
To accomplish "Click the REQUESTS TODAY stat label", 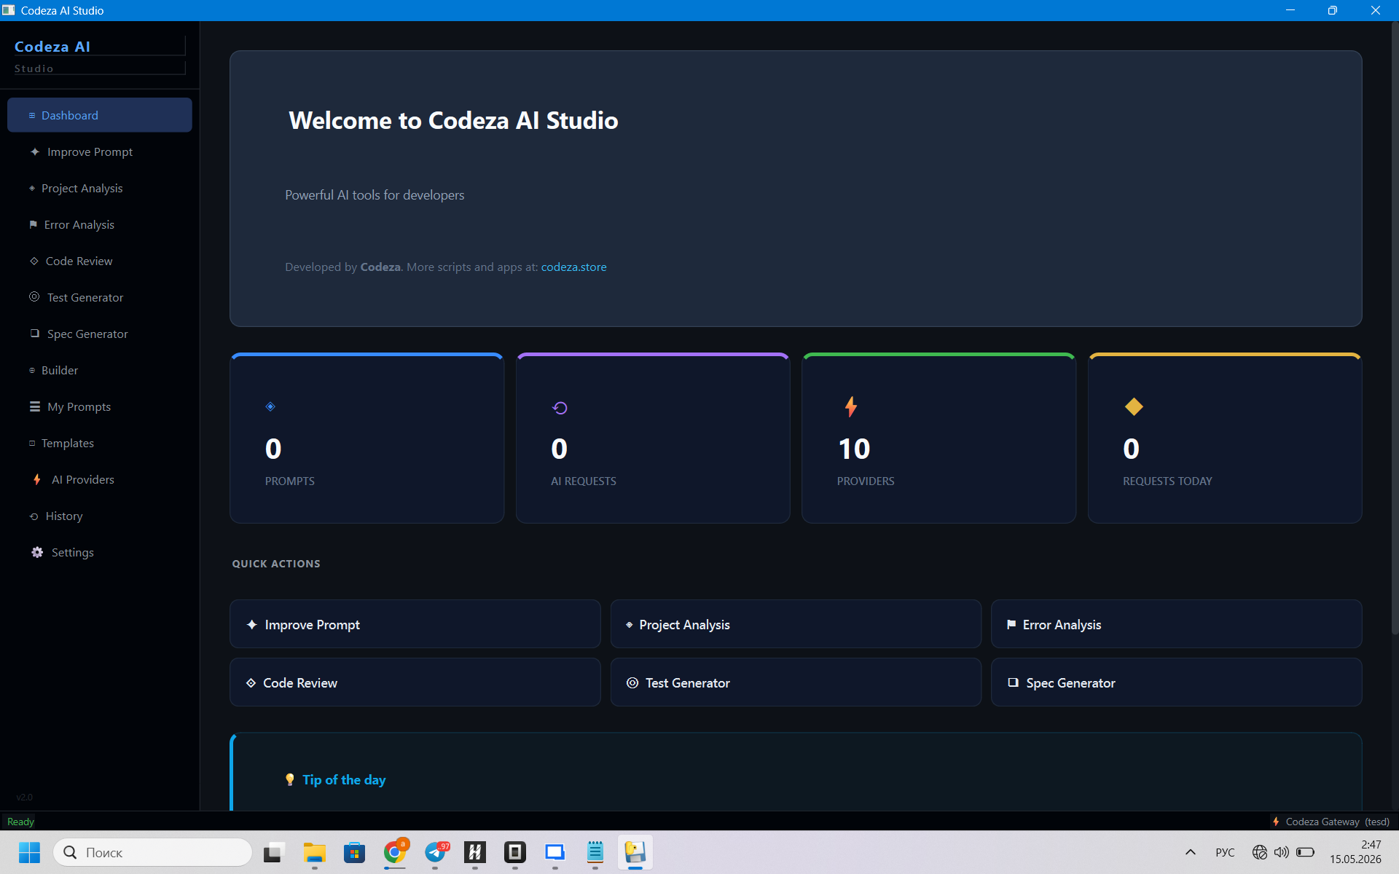I will [x=1167, y=481].
